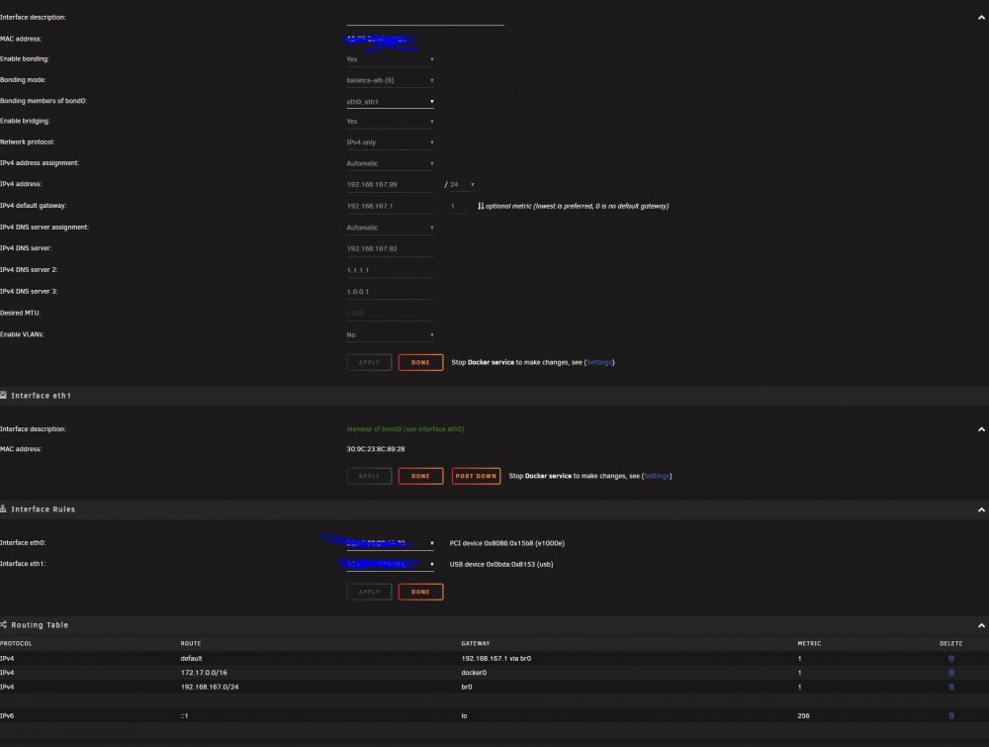Image resolution: width=989 pixels, height=747 pixels.
Task: Open the Interface eth0 rule dropdown
Action: click(390, 543)
